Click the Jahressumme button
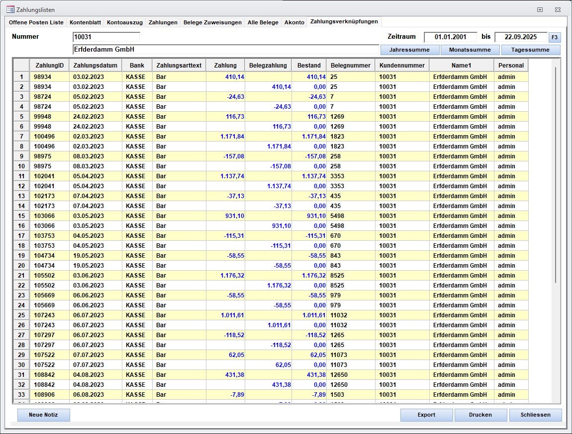The image size is (572, 434). (x=410, y=50)
